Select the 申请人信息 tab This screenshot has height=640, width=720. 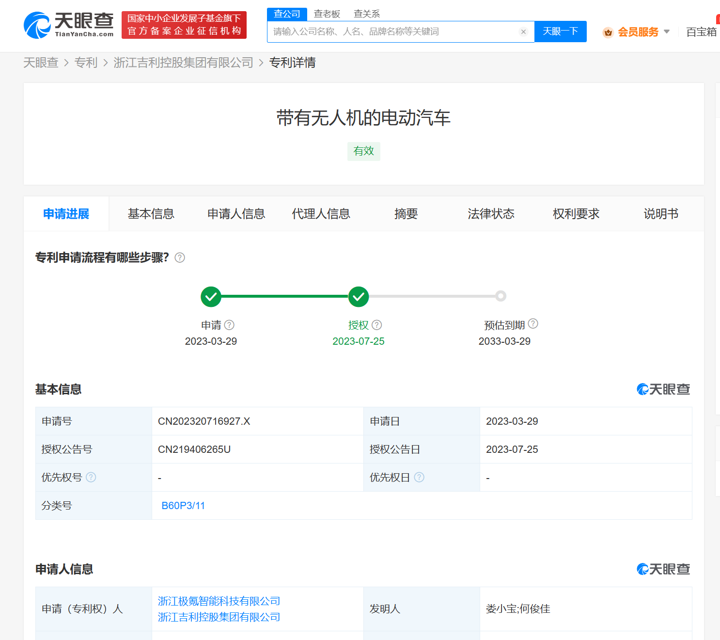(236, 214)
